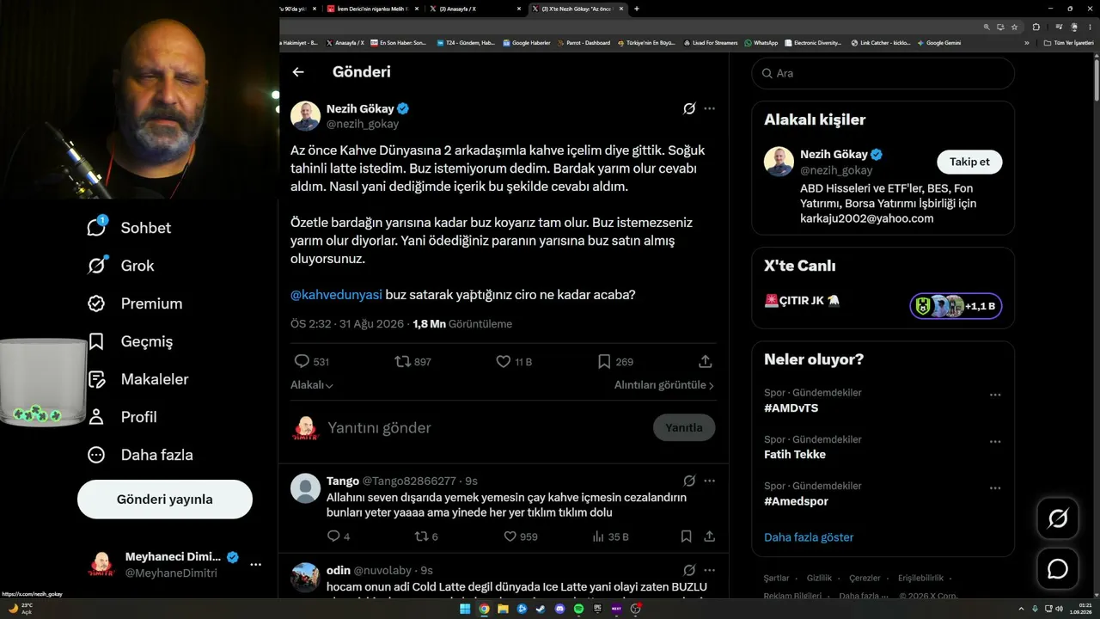Open Tango's profile avatar

point(305,488)
